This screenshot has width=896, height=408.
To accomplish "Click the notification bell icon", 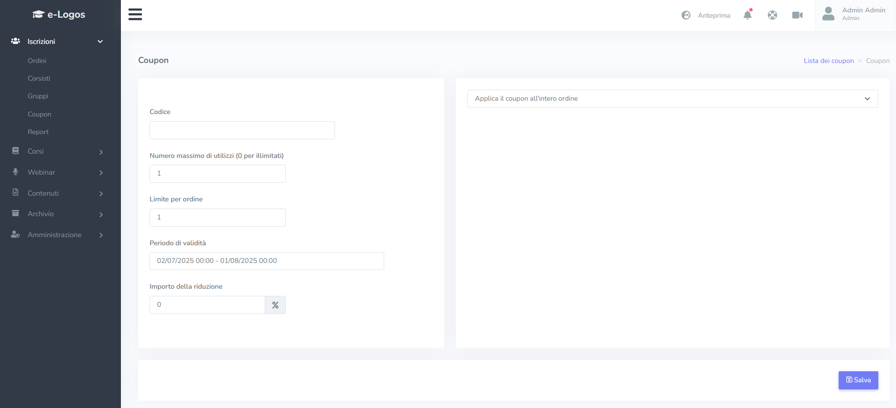I will click(747, 15).
